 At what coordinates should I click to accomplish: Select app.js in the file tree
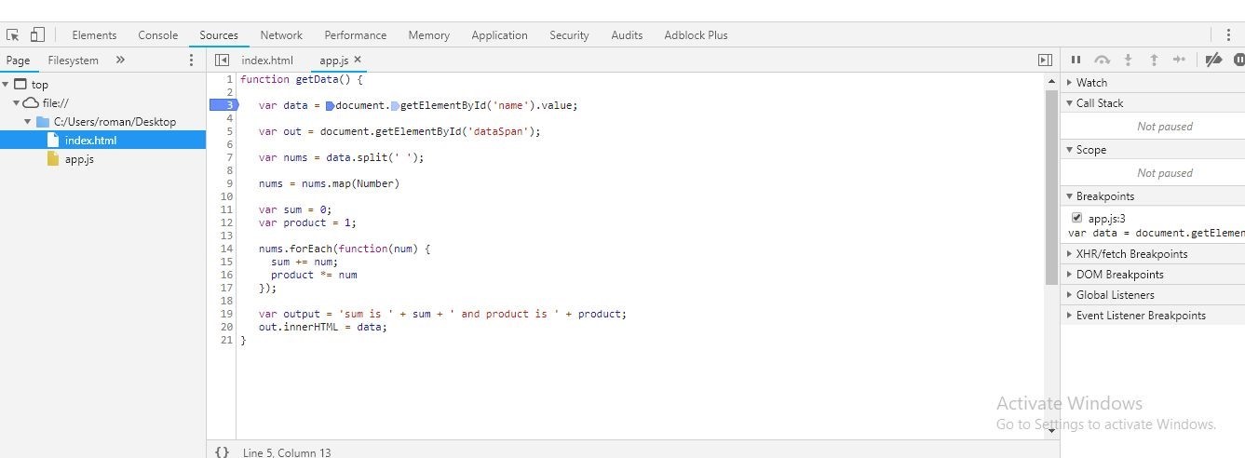click(79, 159)
